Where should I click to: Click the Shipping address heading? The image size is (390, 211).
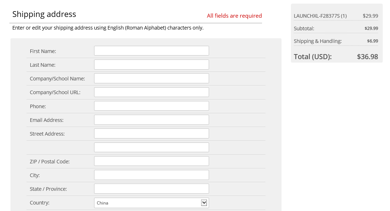(x=44, y=14)
